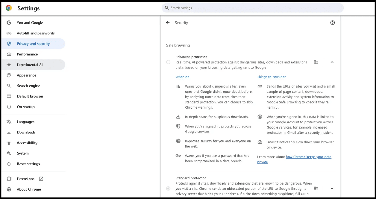The height and width of the screenshot is (199, 376).
Task: Click the organisation building icon for Standard protection
Action: [x=316, y=189]
